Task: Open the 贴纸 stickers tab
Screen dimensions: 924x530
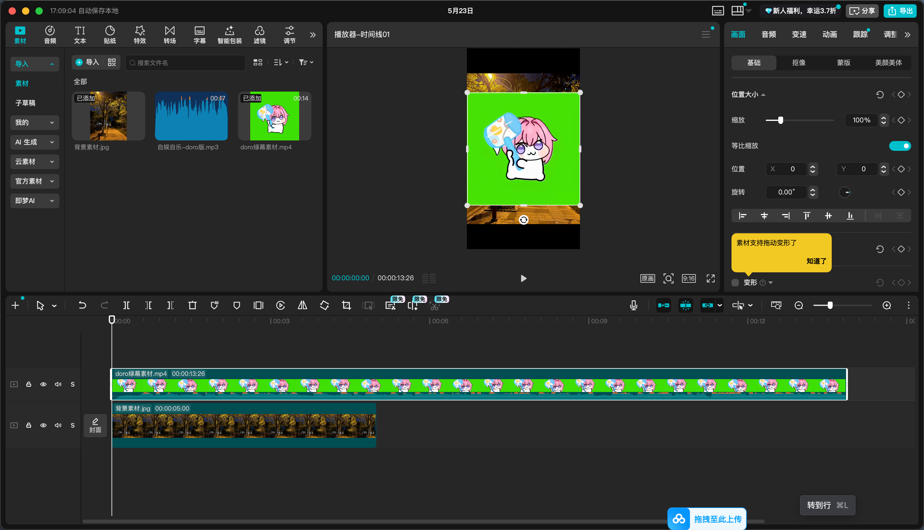Action: pos(110,35)
